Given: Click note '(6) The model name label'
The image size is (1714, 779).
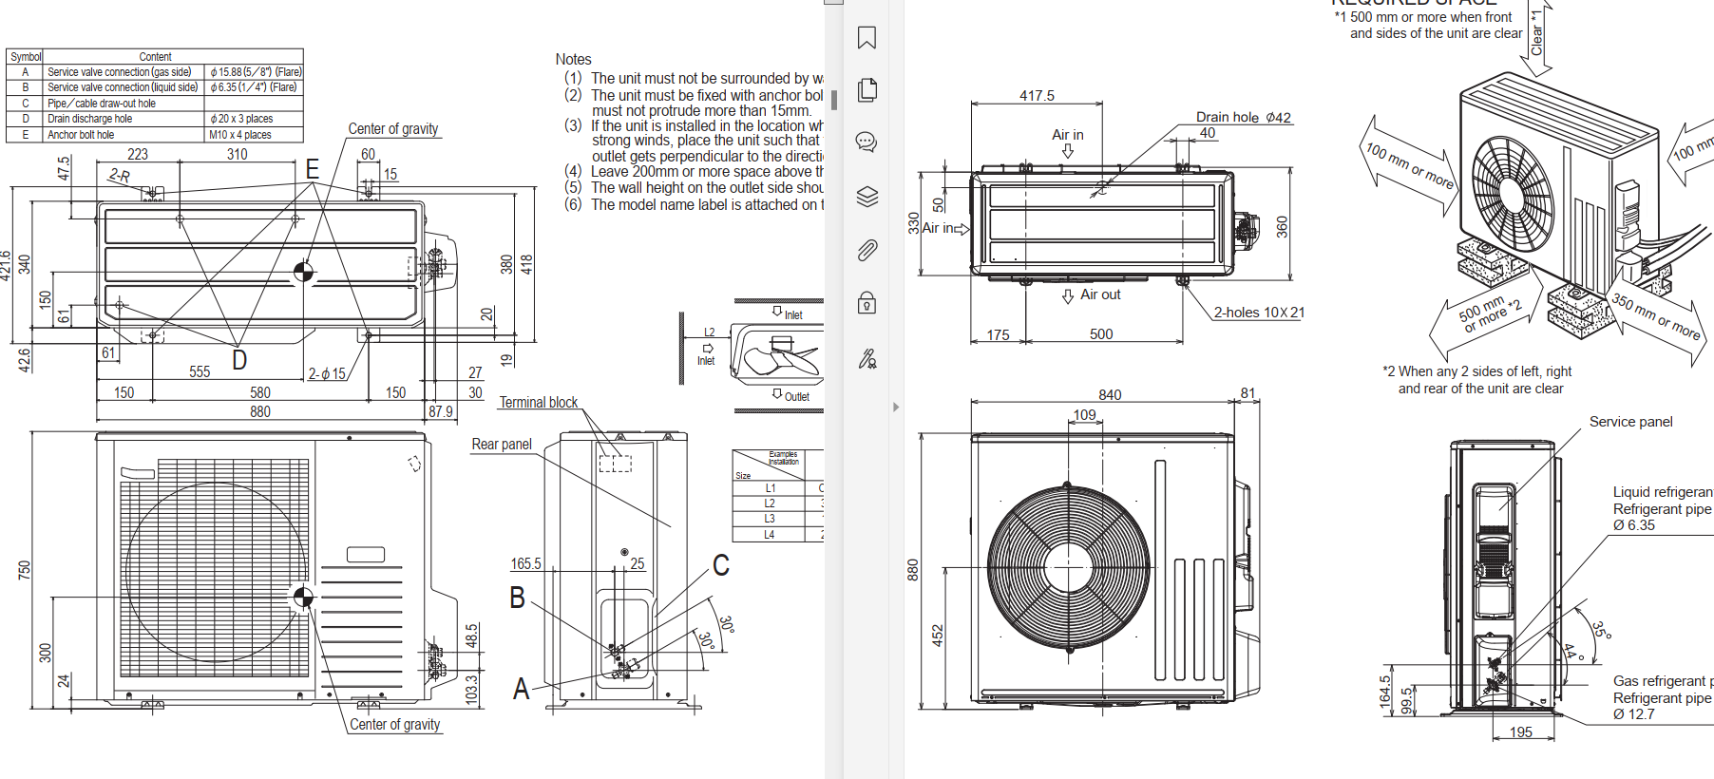Looking at the screenshot, I should coord(694,205).
